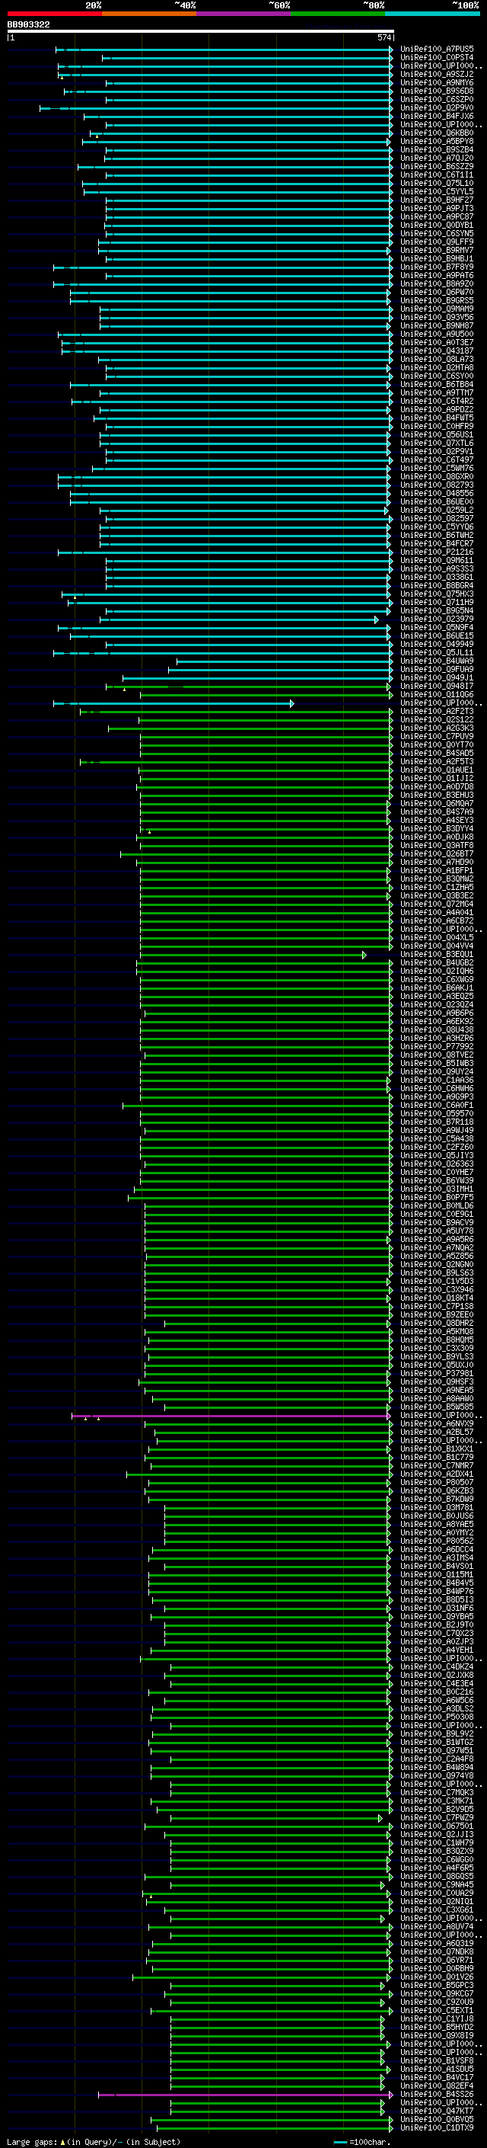
Task: Select UniRef100_Q3M781 label
Action: point(437,1508)
